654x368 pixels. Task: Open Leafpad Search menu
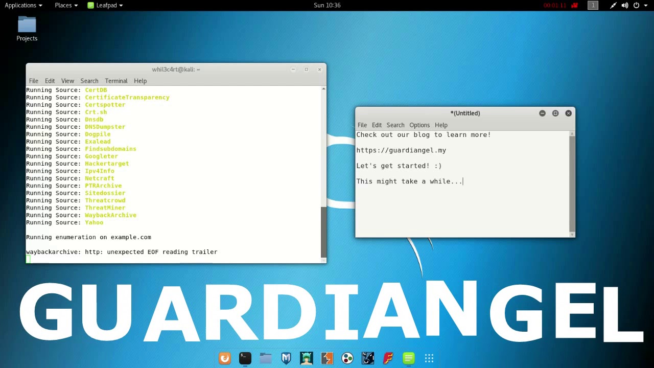[395, 125]
